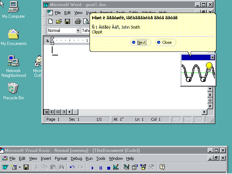Select Network Neighborhood desktop icon

pos(13,67)
